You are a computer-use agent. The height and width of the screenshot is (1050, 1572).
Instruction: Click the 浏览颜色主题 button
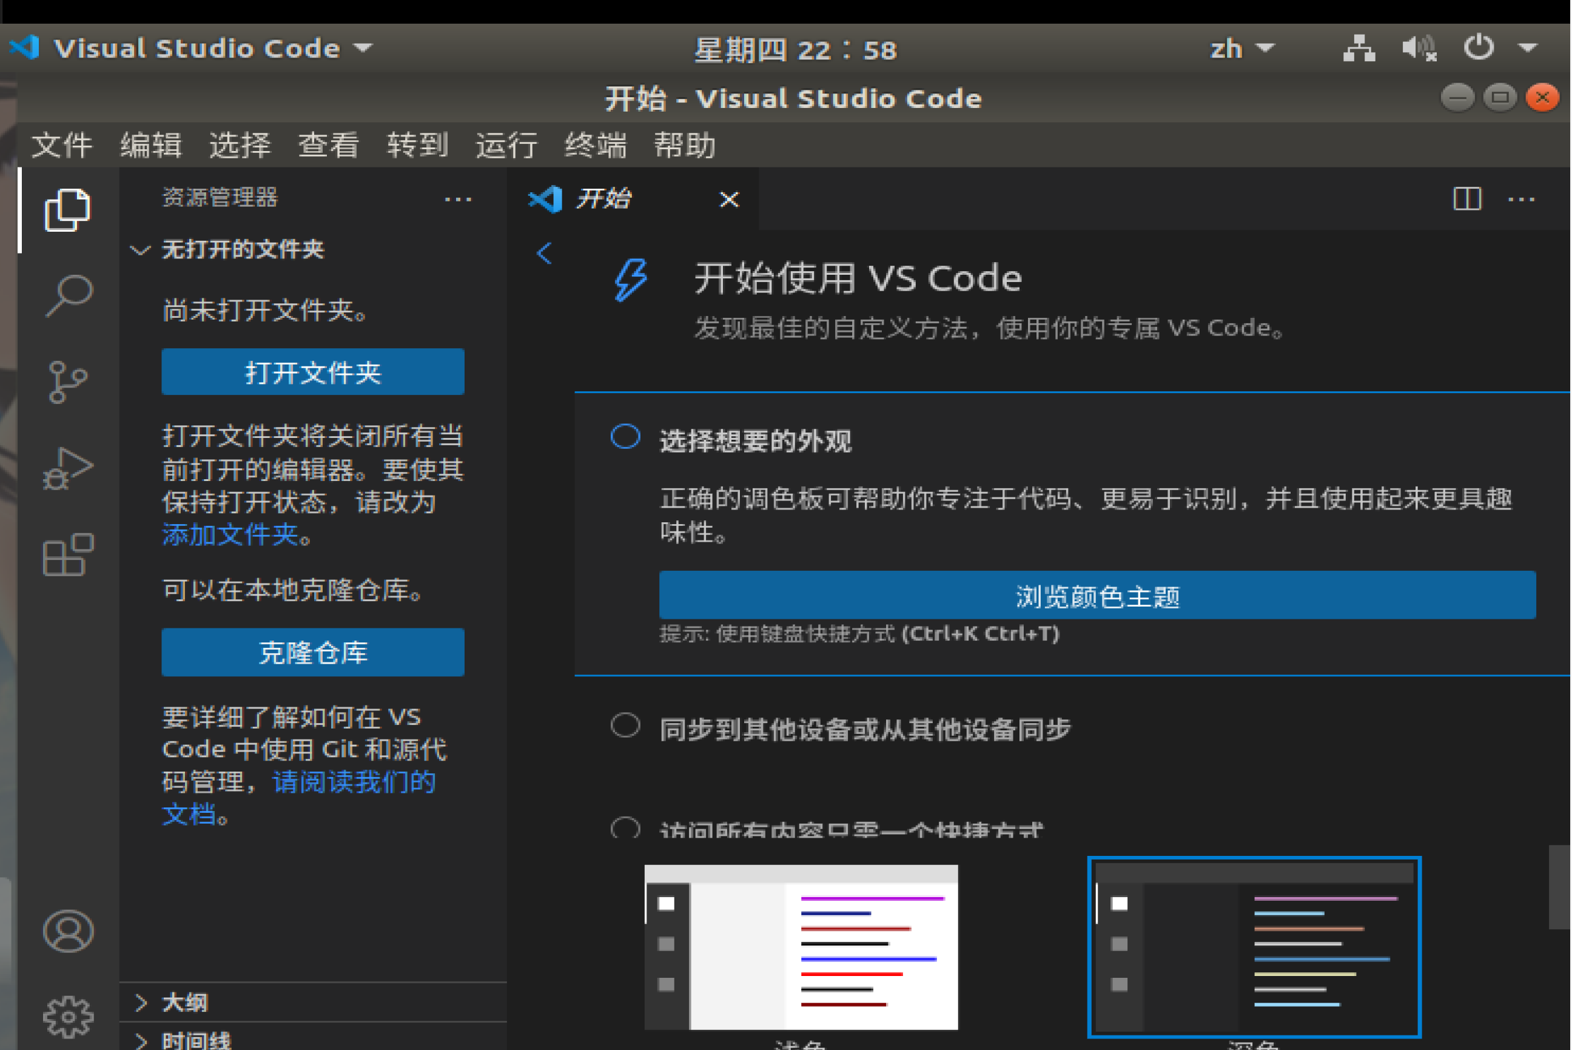pos(1097,595)
